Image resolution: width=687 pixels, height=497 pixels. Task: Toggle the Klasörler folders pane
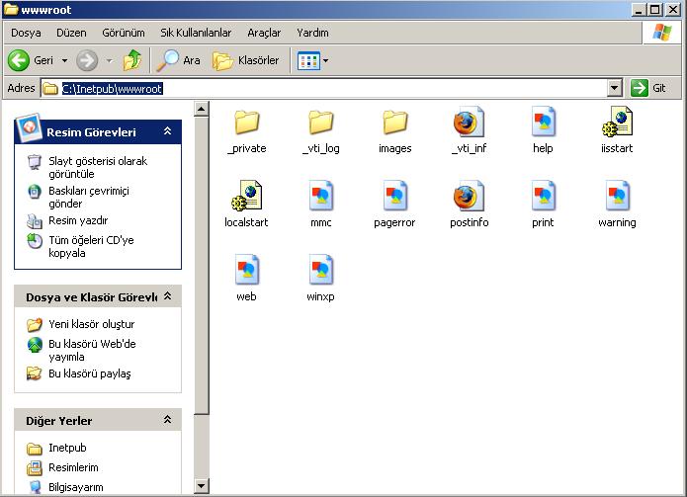246,60
